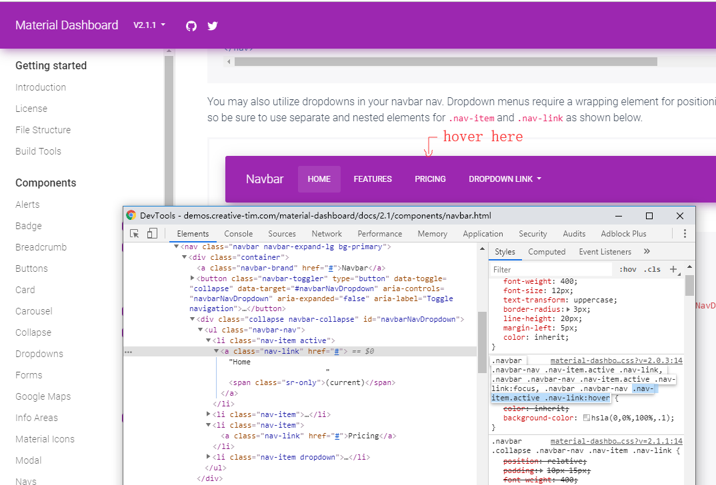The image size is (716, 485).
Task: Click the Styles pane vertical scrollbar thumb
Action: pos(689,285)
